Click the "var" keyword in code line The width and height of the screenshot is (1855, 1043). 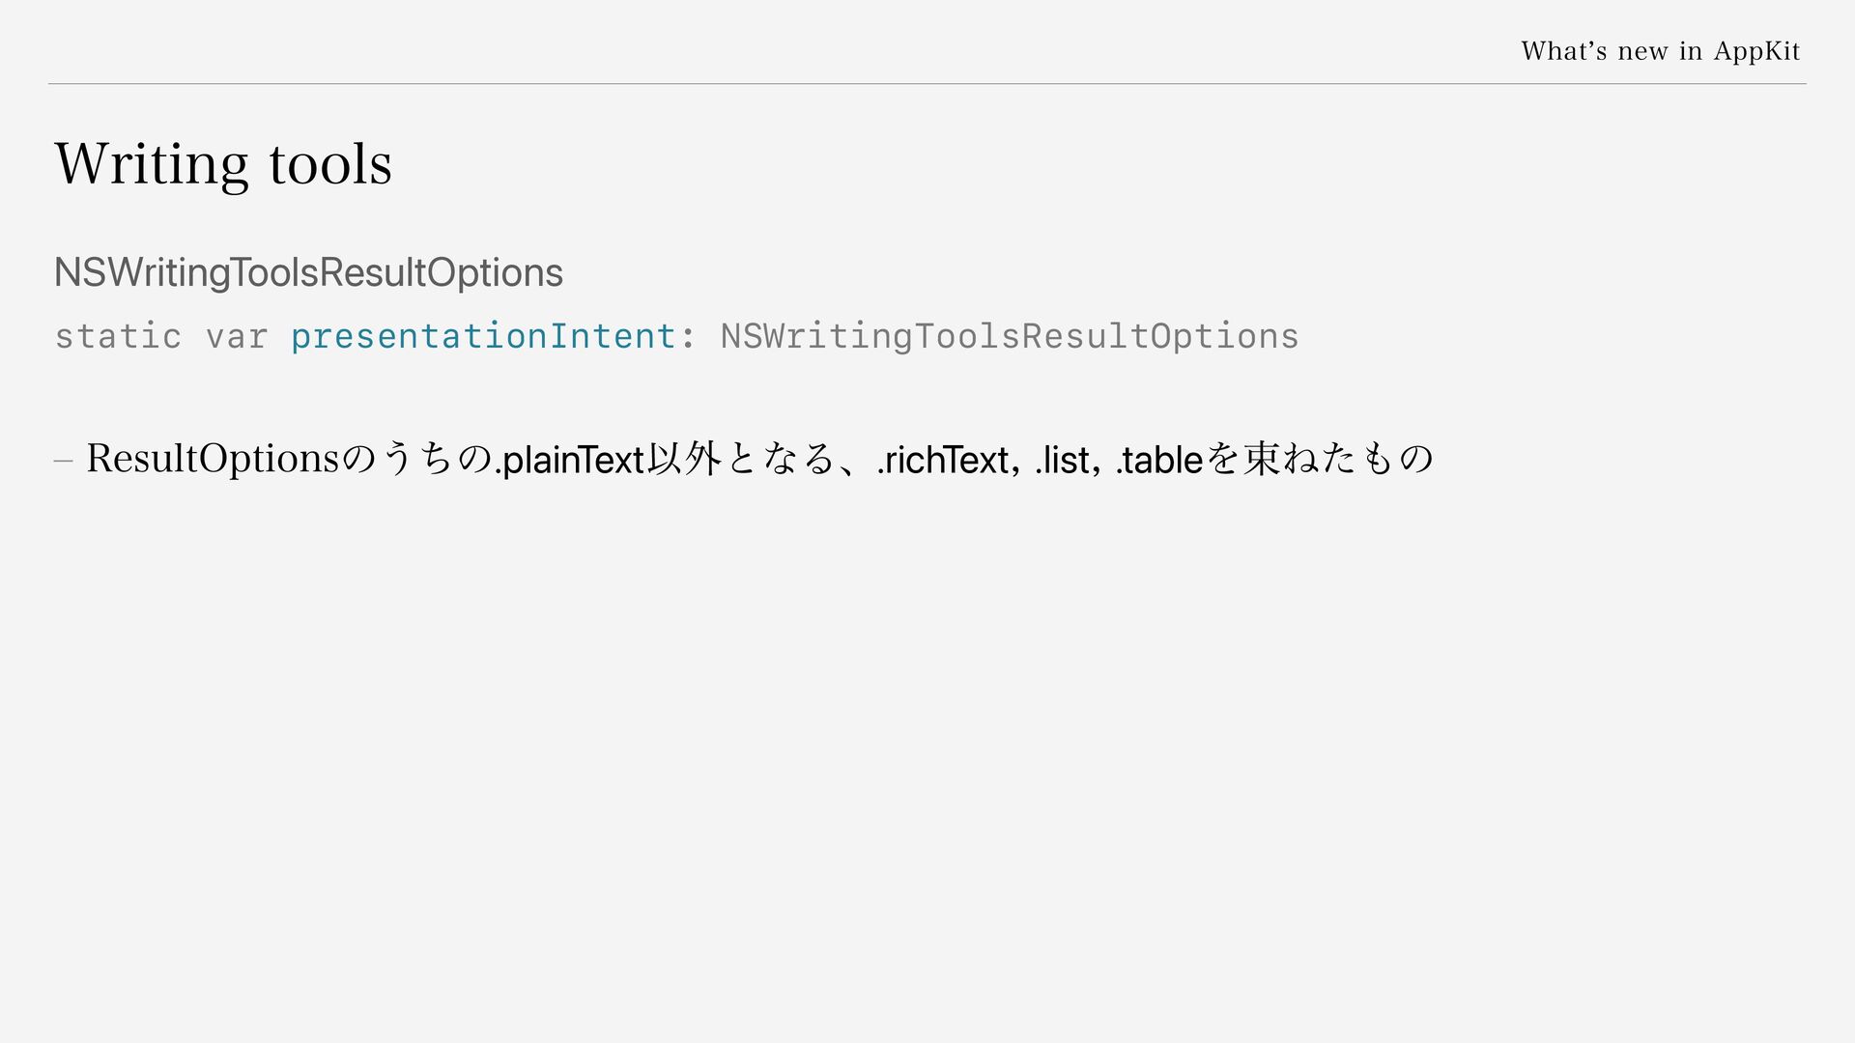(x=237, y=338)
